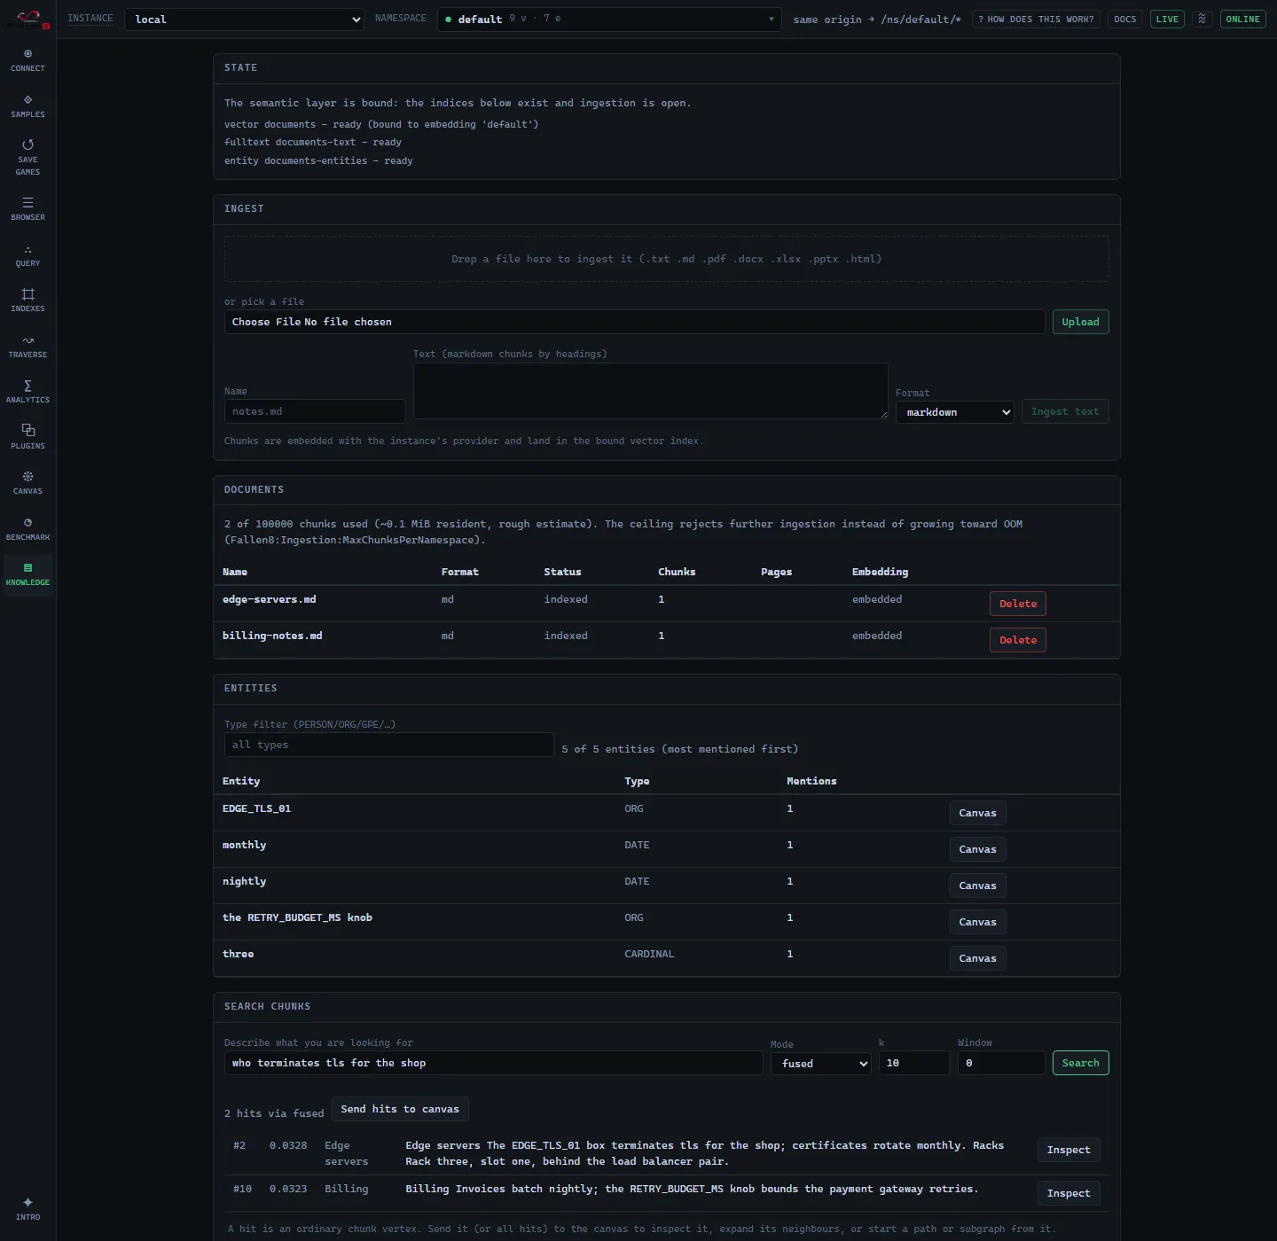Open Save Games in the sidebar
Image resolution: width=1277 pixels, height=1241 pixels.
[27, 158]
